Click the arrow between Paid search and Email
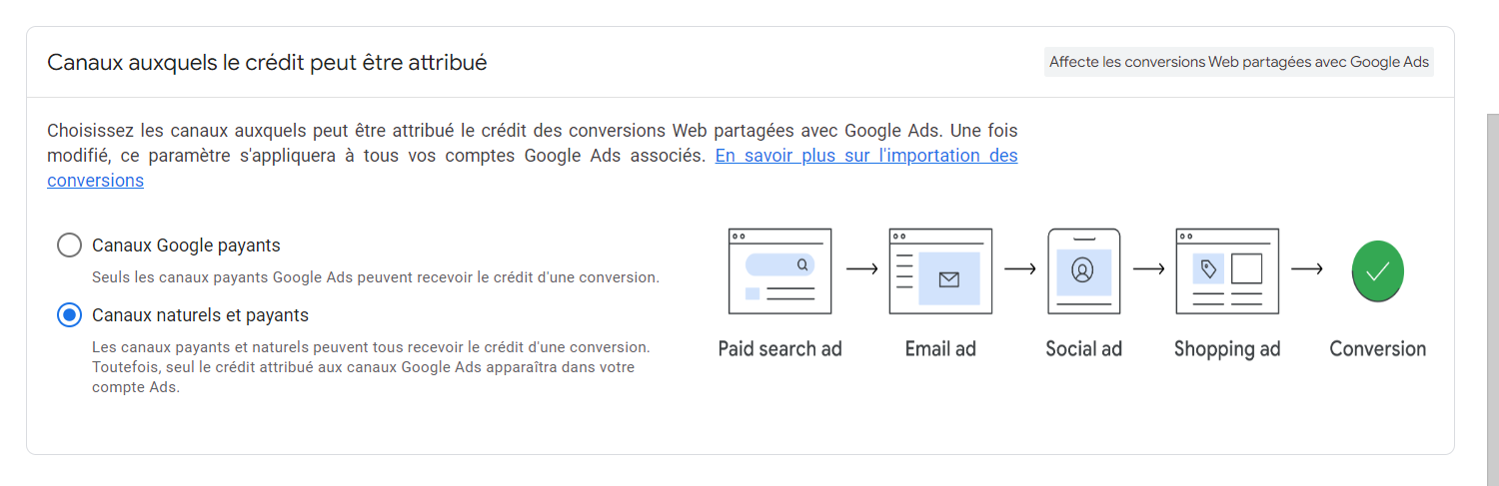 (x=860, y=268)
